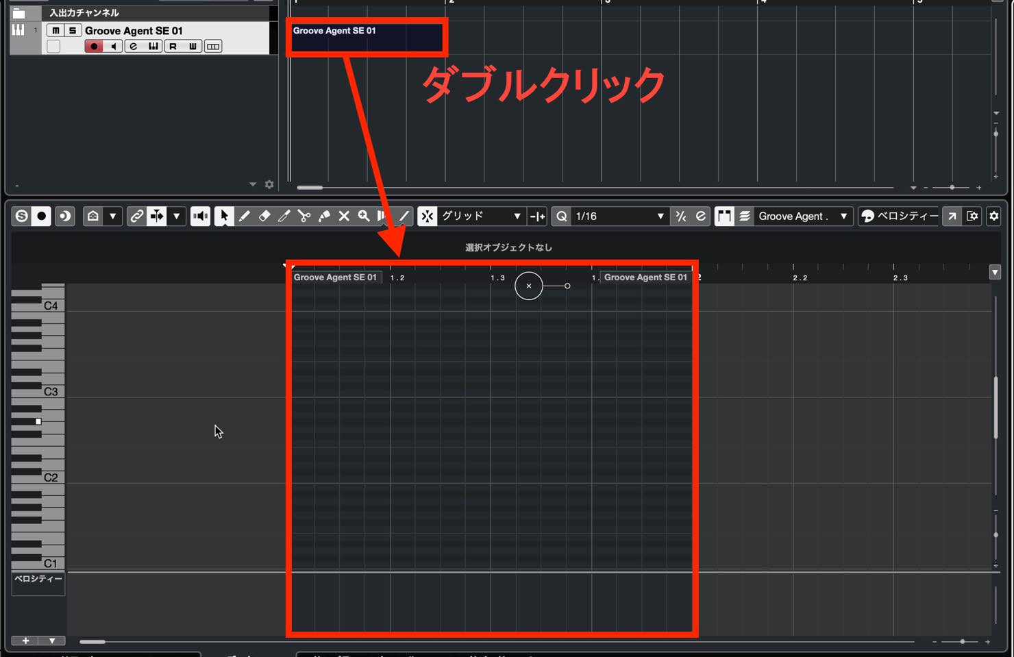Click the Quantize Q icon
This screenshot has height=657, width=1014.
(562, 216)
